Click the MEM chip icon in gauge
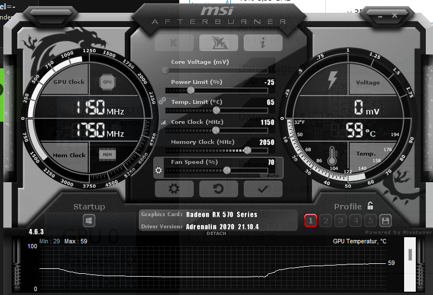 108,154
